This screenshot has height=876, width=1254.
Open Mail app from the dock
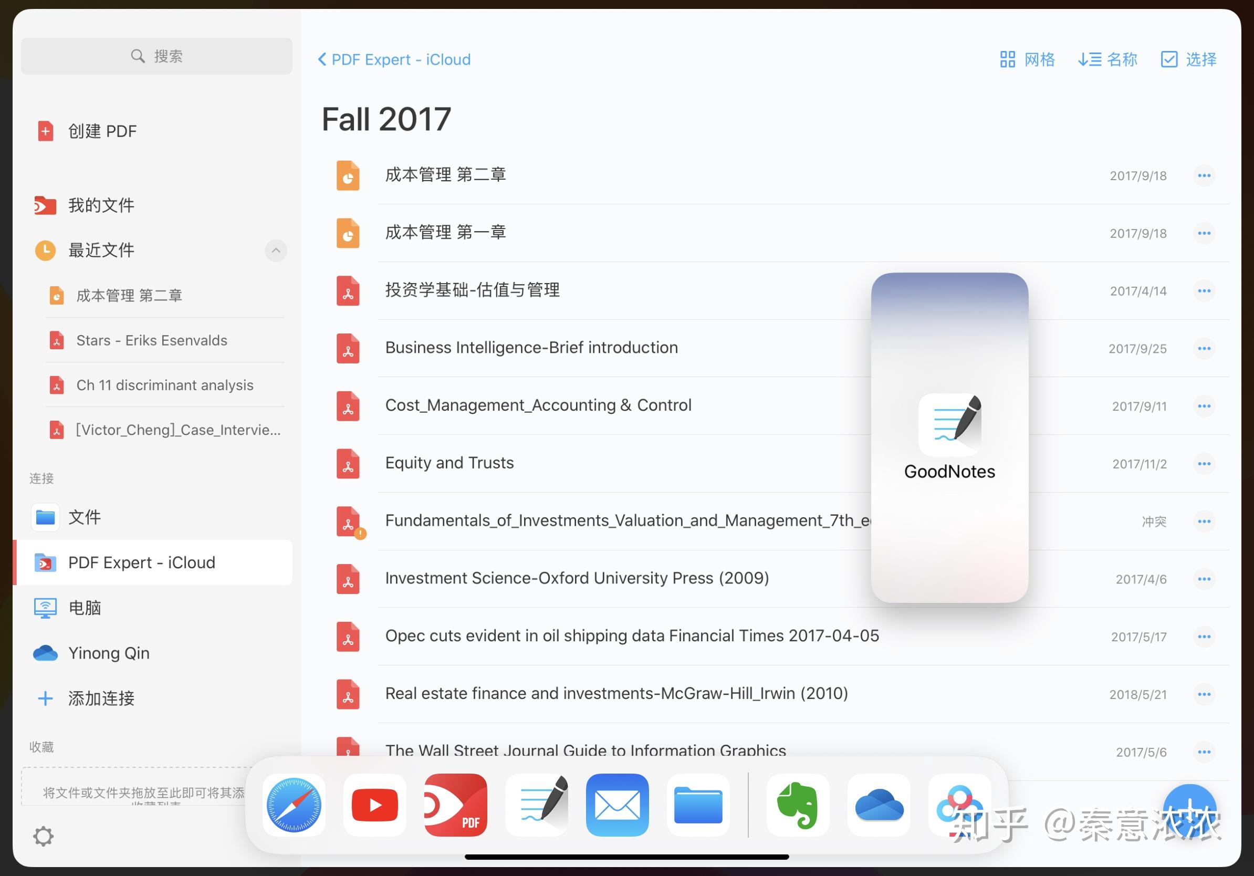617,805
